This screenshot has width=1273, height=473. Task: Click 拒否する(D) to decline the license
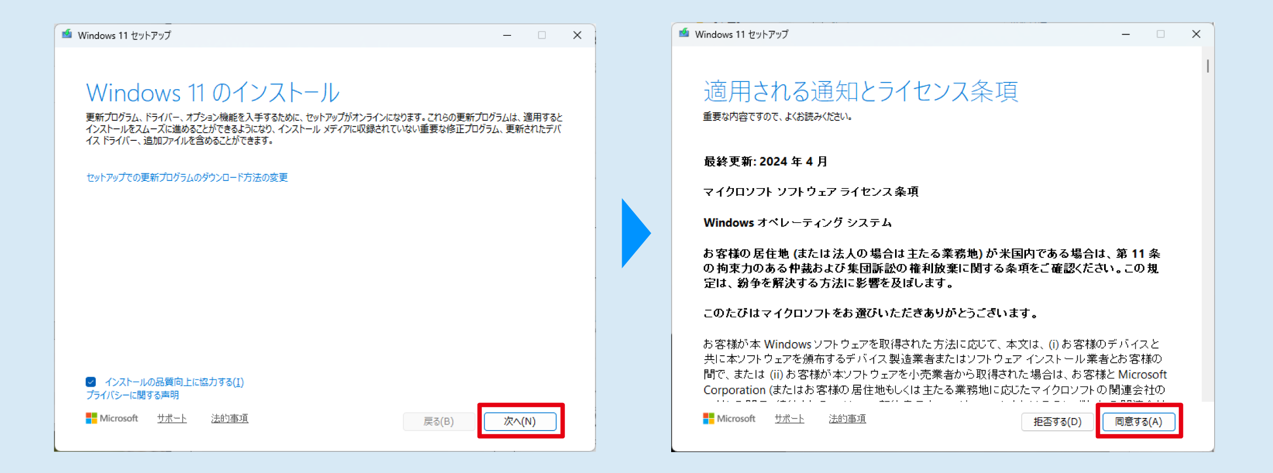1057,422
